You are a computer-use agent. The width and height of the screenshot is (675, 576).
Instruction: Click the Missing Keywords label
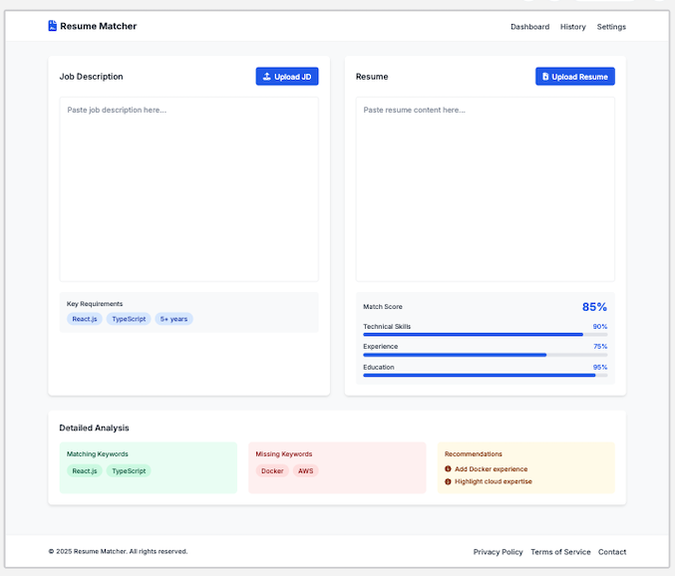coord(284,453)
